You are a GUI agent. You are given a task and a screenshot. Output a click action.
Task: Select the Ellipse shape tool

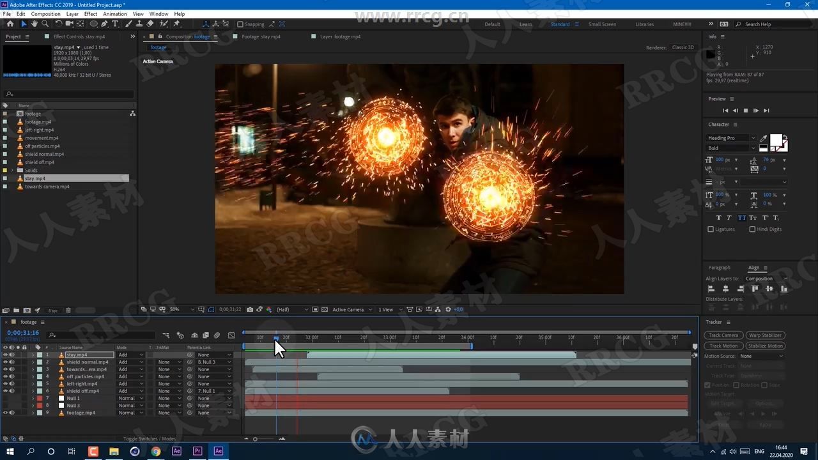click(94, 24)
